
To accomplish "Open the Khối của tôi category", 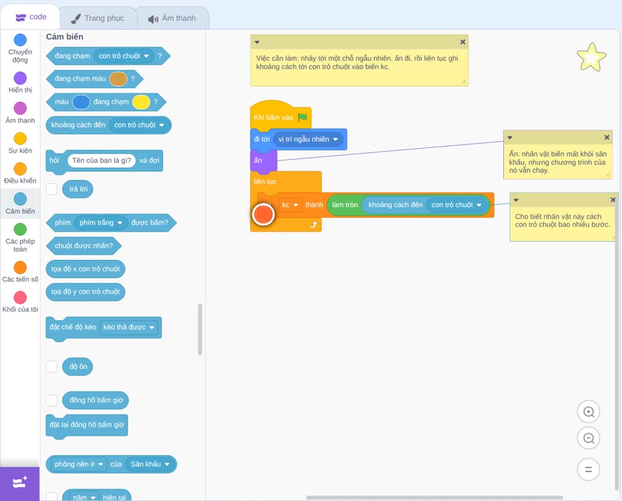I will coord(21,301).
